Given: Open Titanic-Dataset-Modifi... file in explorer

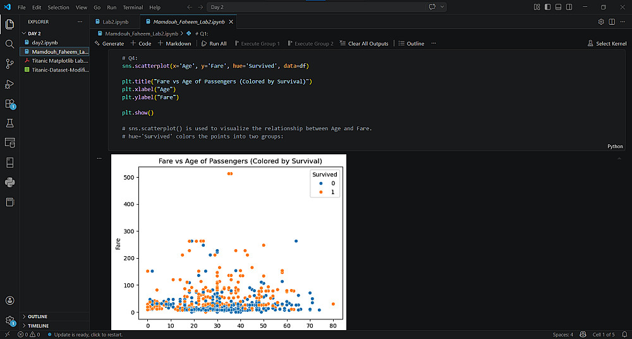Looking at the screenshot, I should click(59, 70).
